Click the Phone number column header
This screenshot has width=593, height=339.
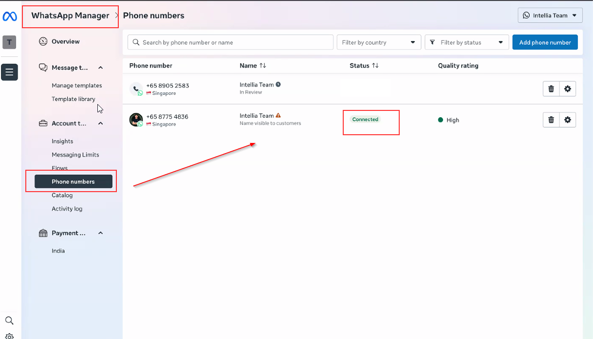click(151, 66)
